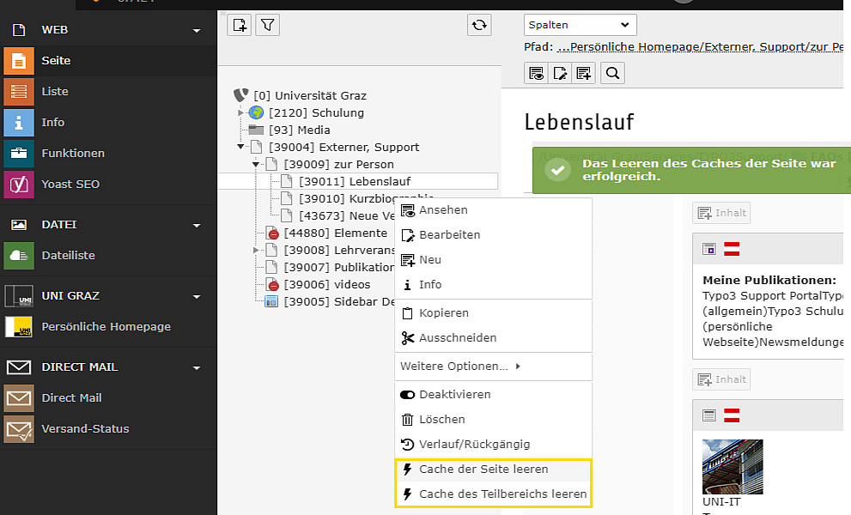Click the new page icon above tree
851x515 pixels.
240,25
